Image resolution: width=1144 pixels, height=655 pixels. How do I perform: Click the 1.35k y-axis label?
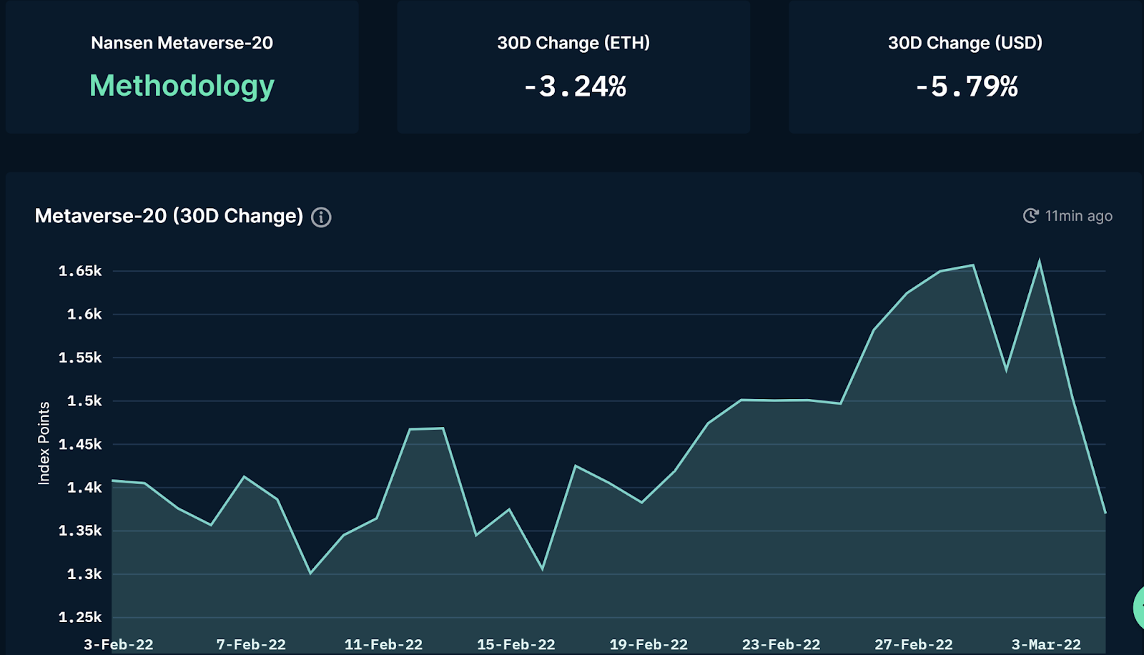coord(80,531)
